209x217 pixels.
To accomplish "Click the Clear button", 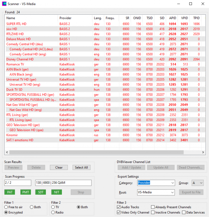I will (59, 168).
